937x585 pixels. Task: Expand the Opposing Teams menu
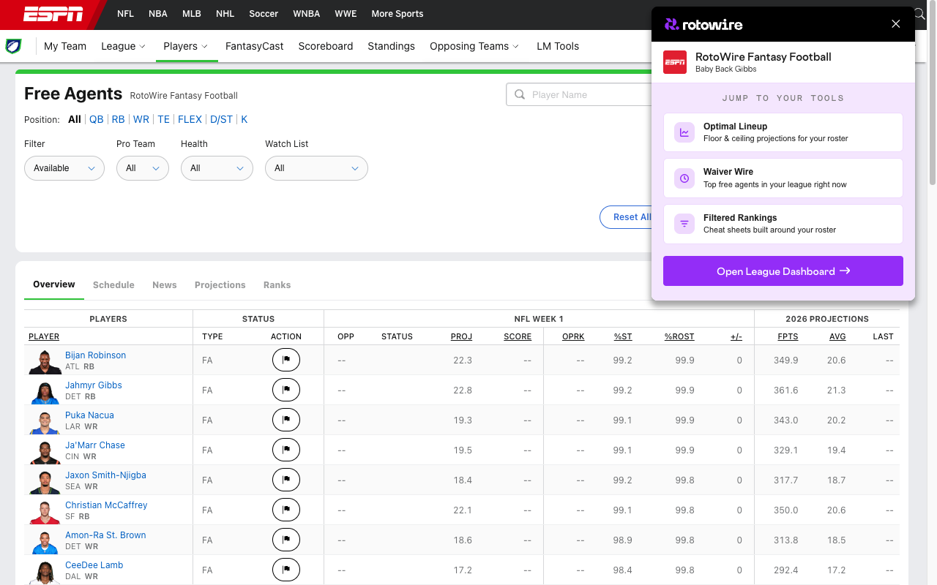pyautogui.click(x=474, y=46)
